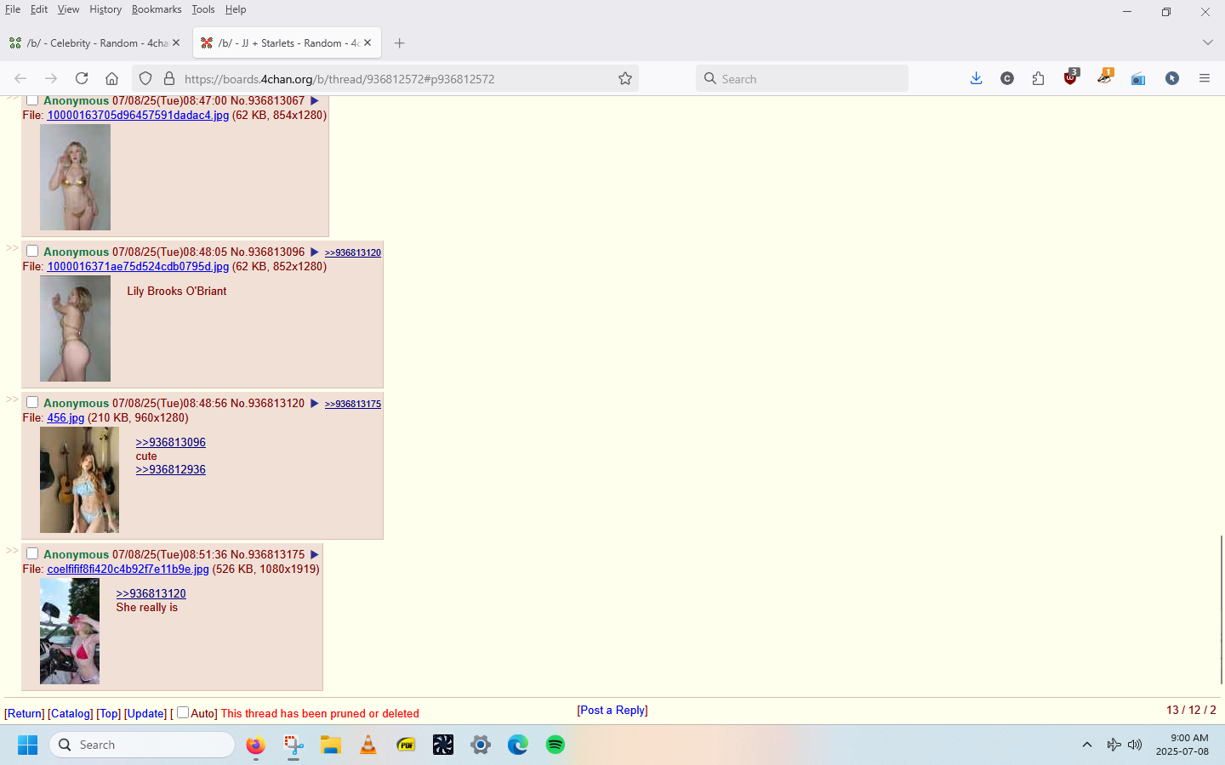Click the dark circular C extension icon
The width and height of the screenshot is (1225, 765).
(x=1007, y=78)
